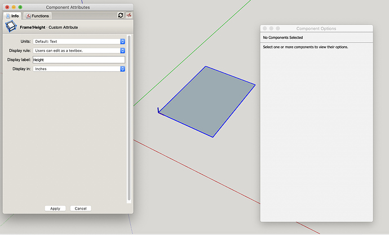Image resolution: width=389 pixels, height=235 pixels.
Task: Click the Cancel button
Action: click(x=81, y=209)
